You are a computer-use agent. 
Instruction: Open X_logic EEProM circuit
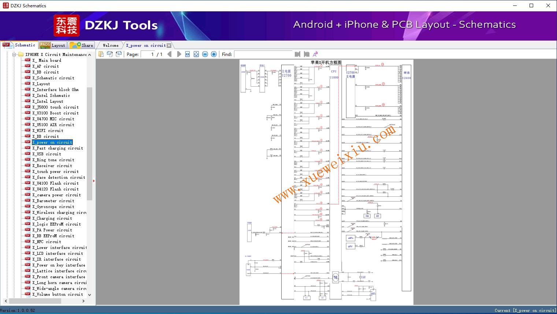coord(56,224)
